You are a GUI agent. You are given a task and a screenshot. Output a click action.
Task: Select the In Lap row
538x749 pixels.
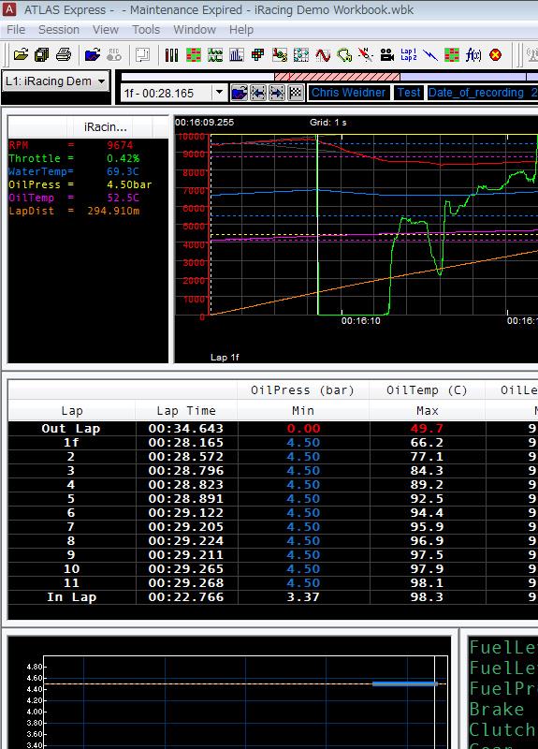click(272, 597)
